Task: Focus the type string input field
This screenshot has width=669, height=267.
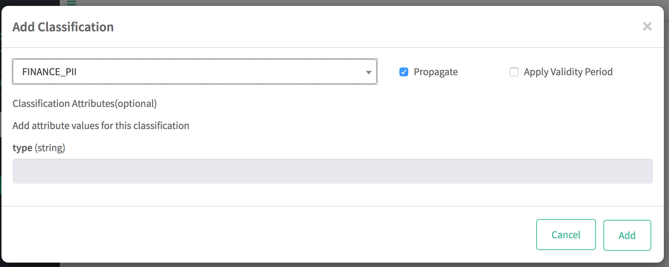Action: (332, 171)
